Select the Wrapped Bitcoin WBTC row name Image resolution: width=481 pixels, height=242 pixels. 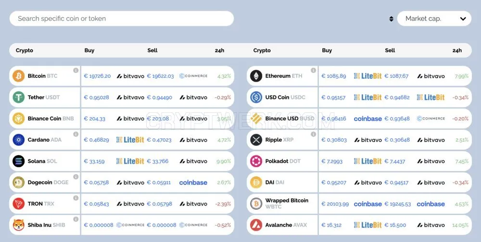(287, 204)
